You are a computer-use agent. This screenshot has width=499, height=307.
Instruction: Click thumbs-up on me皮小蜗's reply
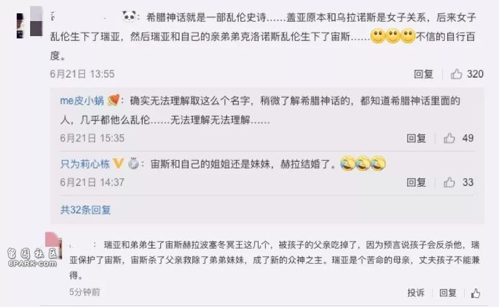pyautogui.click(x=449, y=138)
